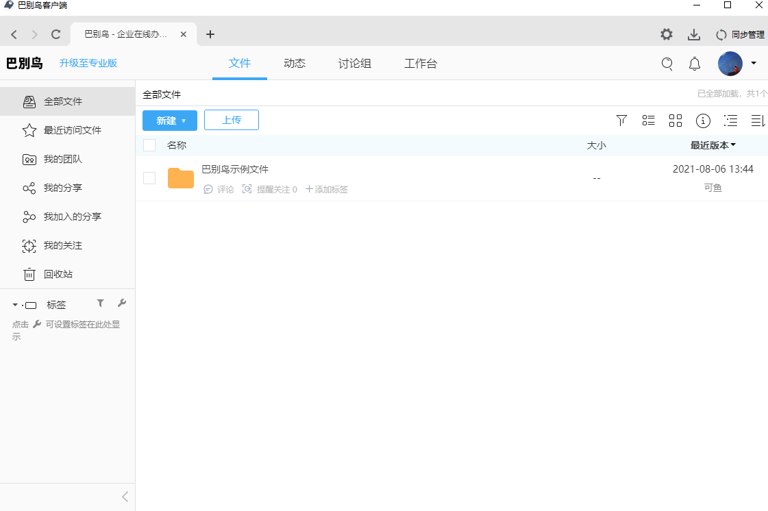
Task: Open settings gear icon
Action: click(666, 34)
